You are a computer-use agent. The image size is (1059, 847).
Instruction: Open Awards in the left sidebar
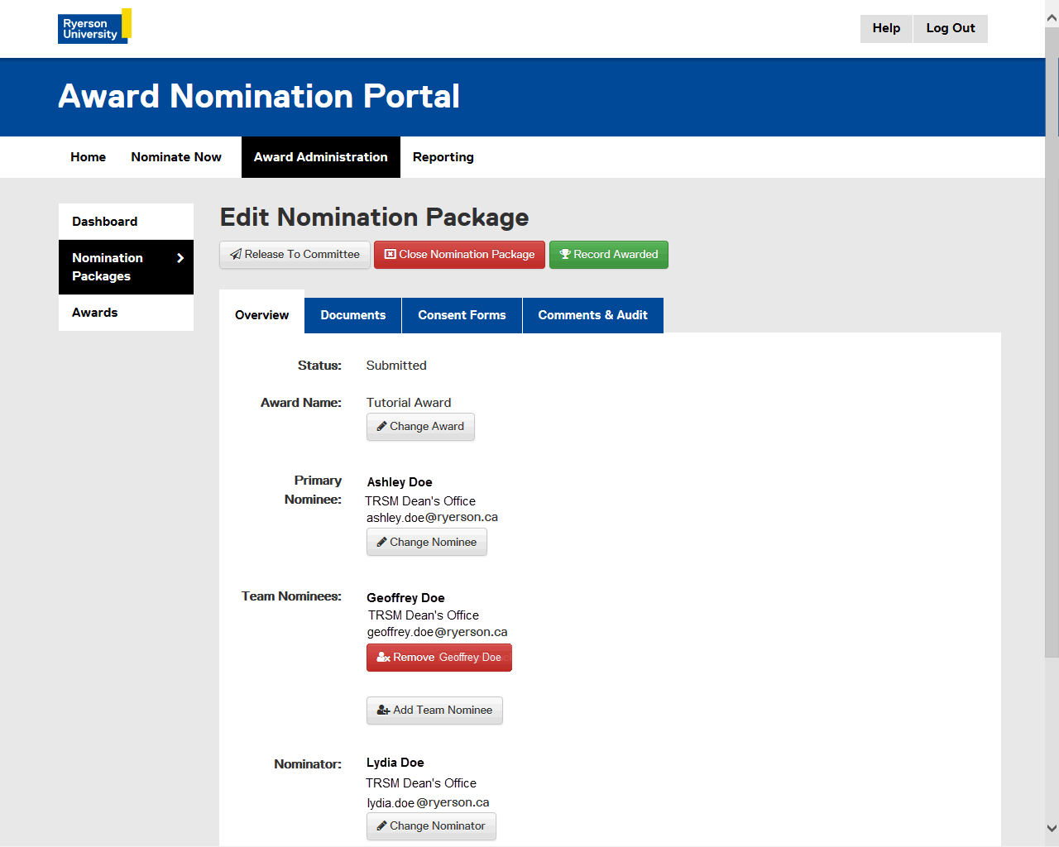(95, 313)
